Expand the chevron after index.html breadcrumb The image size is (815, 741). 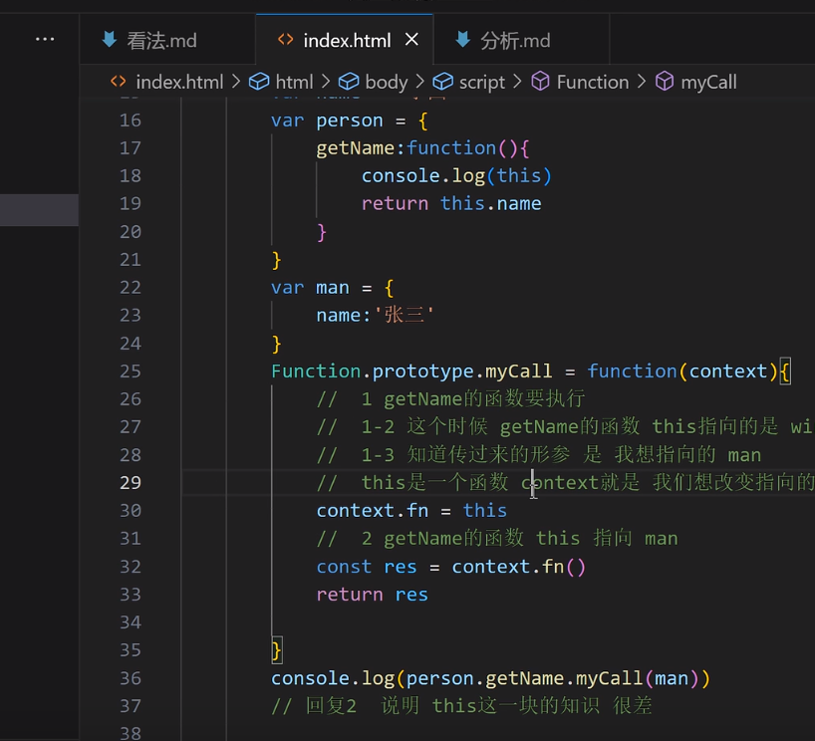click(x=236, y=82)
